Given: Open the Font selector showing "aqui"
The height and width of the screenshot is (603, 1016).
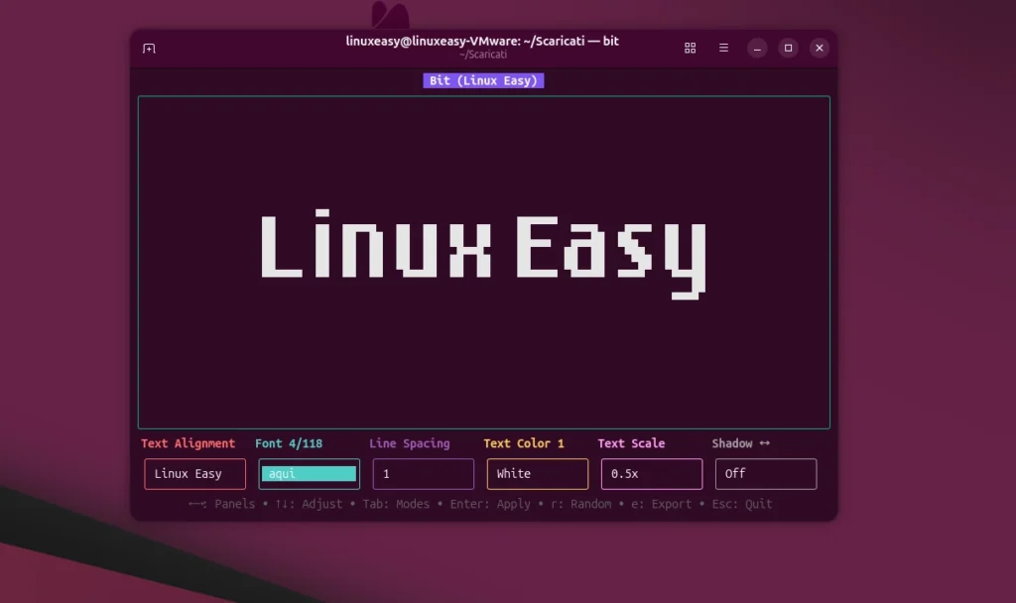Looking at the screenshot, I should [308, 474].
